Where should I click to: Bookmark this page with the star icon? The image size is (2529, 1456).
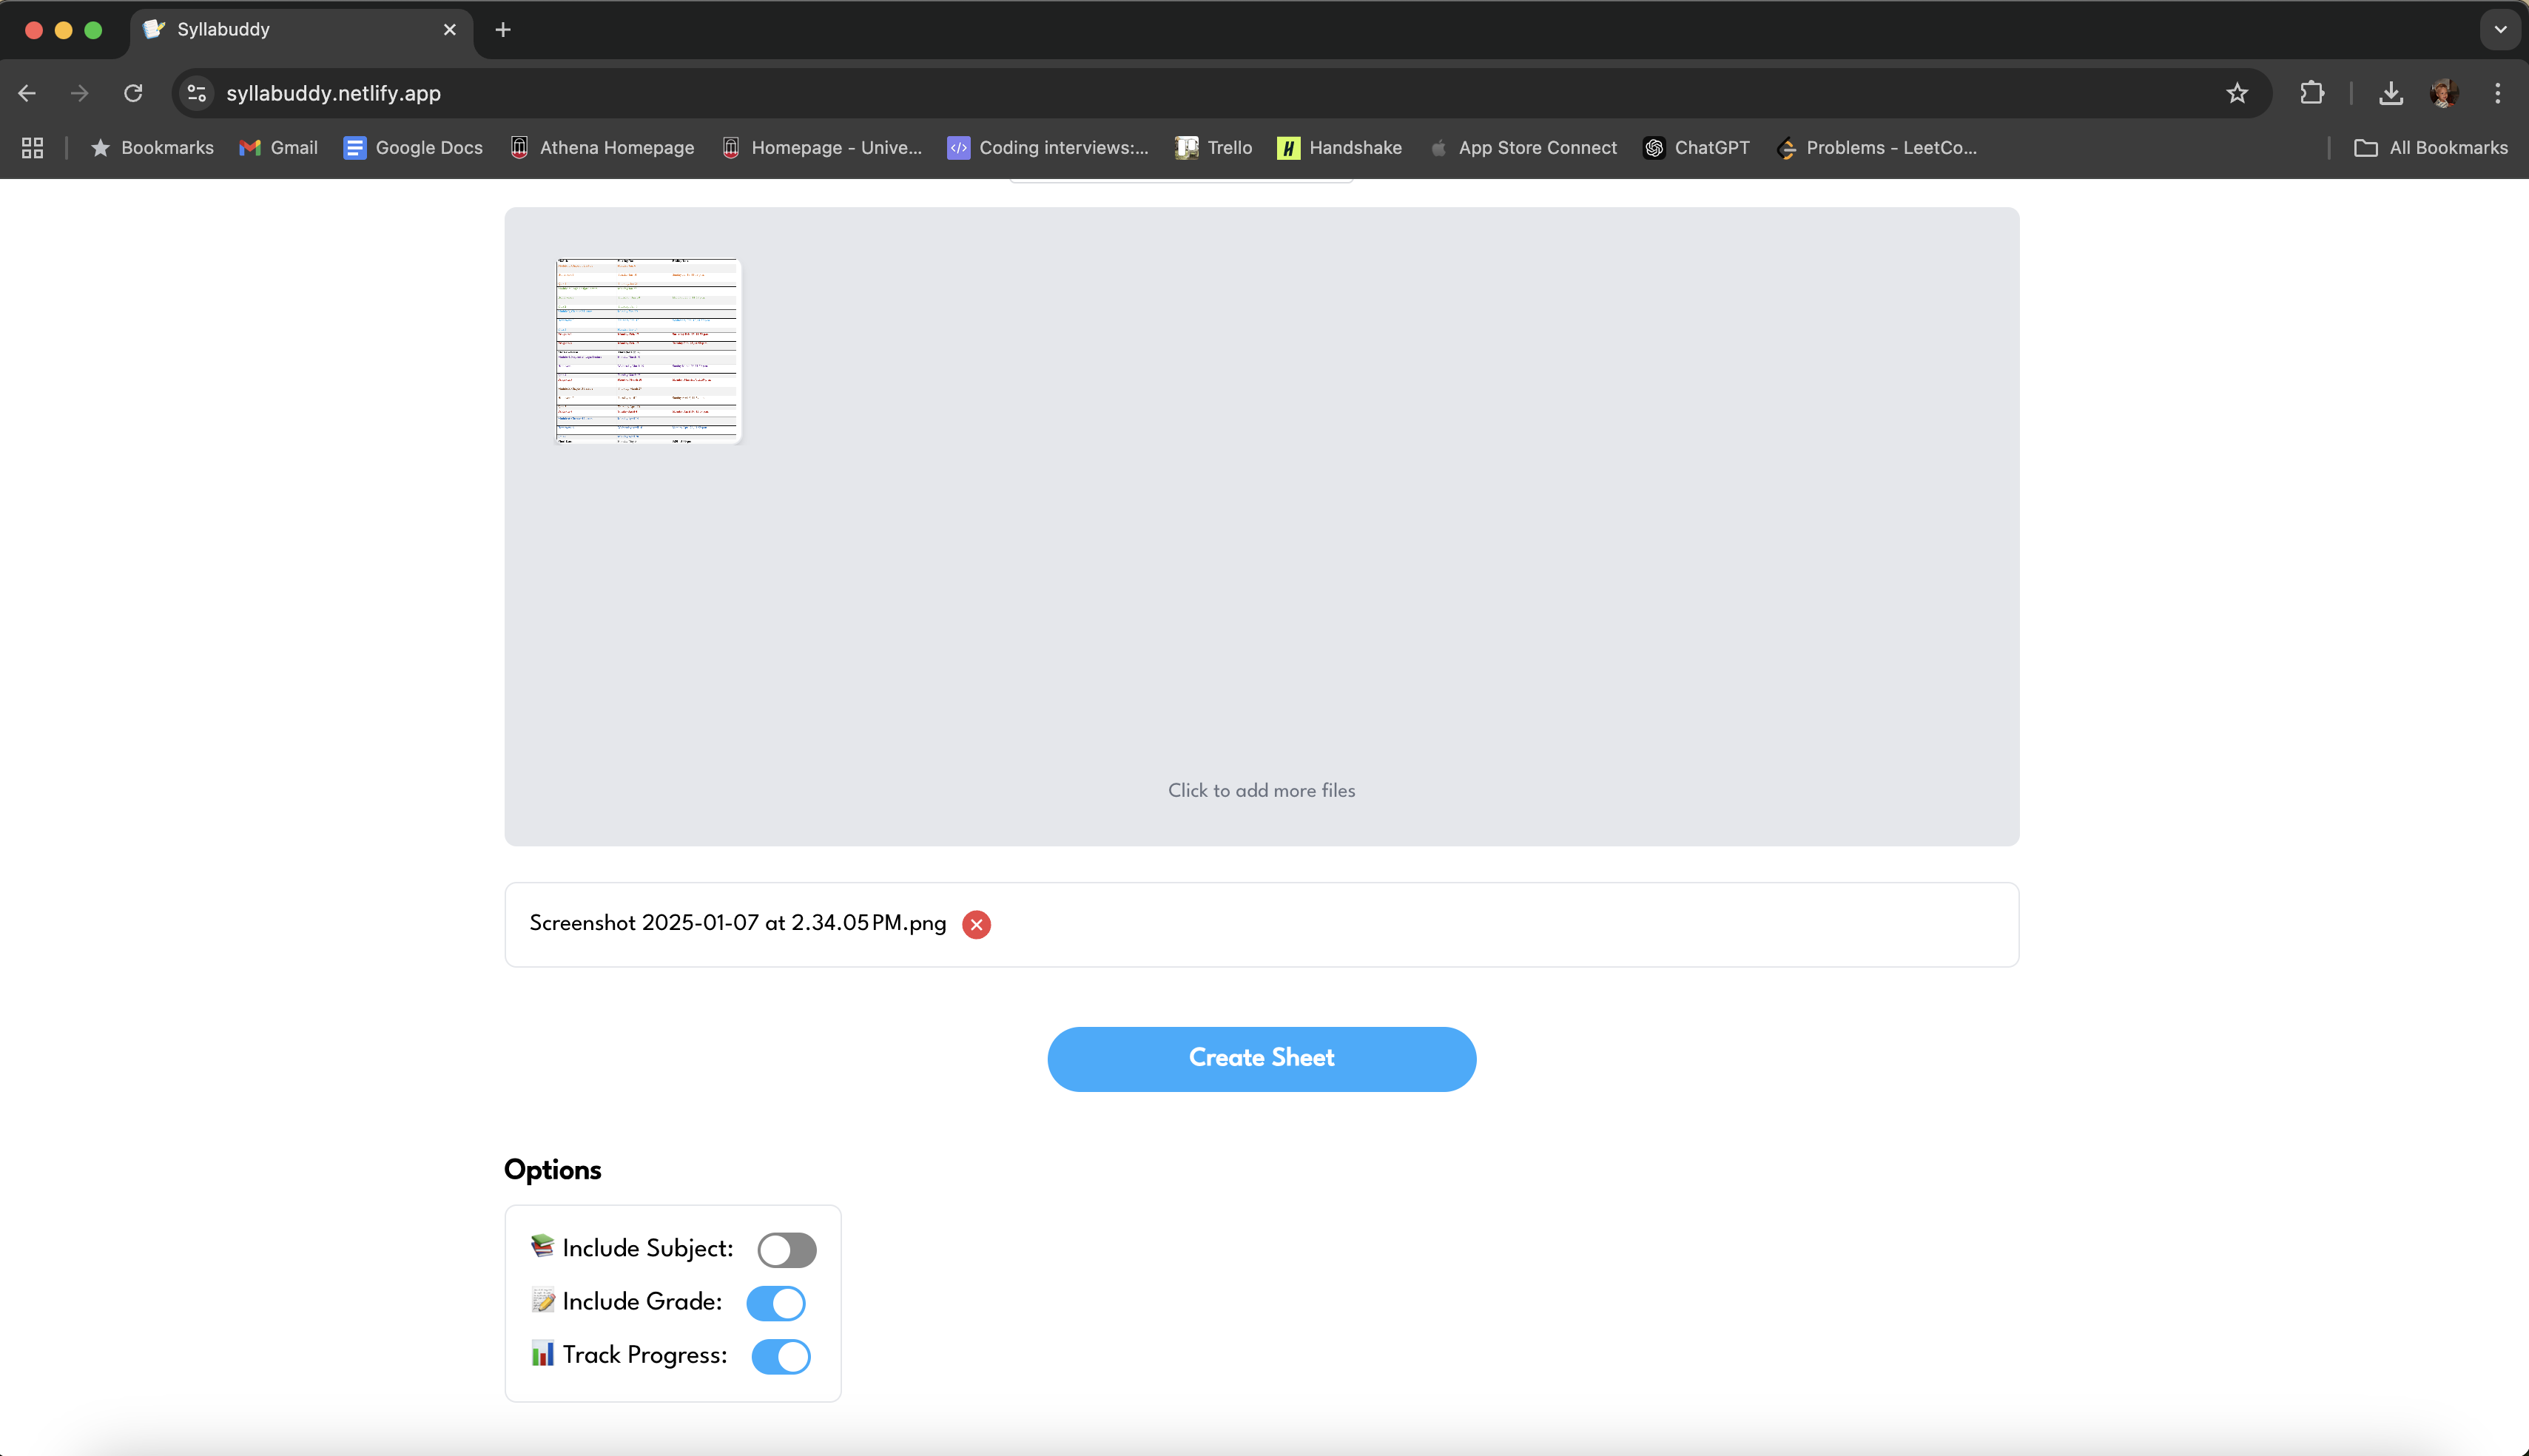point(2237,93)
